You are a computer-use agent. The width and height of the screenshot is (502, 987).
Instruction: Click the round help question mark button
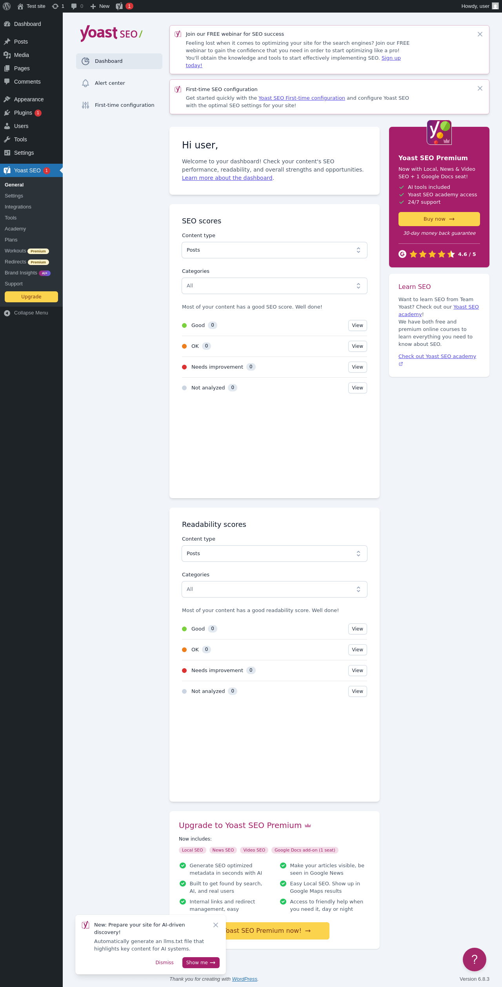coord(475,960)
